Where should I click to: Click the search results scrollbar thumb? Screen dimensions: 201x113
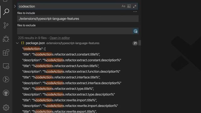point(140,43)
